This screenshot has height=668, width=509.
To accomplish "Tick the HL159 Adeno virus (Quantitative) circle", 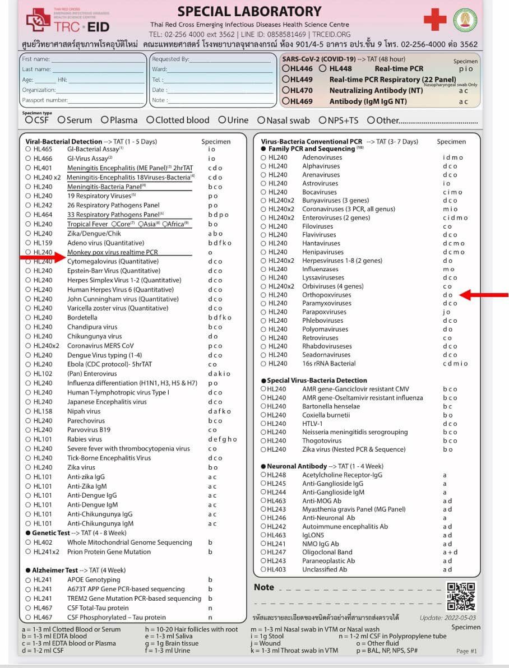I will point(28,243).
